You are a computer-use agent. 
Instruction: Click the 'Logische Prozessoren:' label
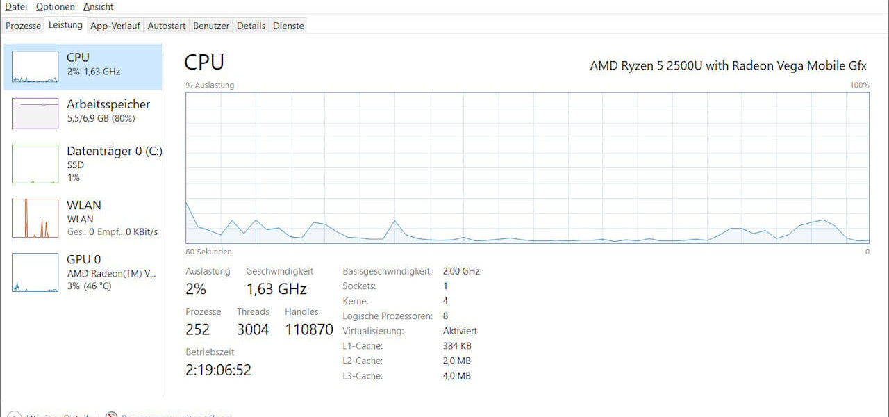pos(387,316)
